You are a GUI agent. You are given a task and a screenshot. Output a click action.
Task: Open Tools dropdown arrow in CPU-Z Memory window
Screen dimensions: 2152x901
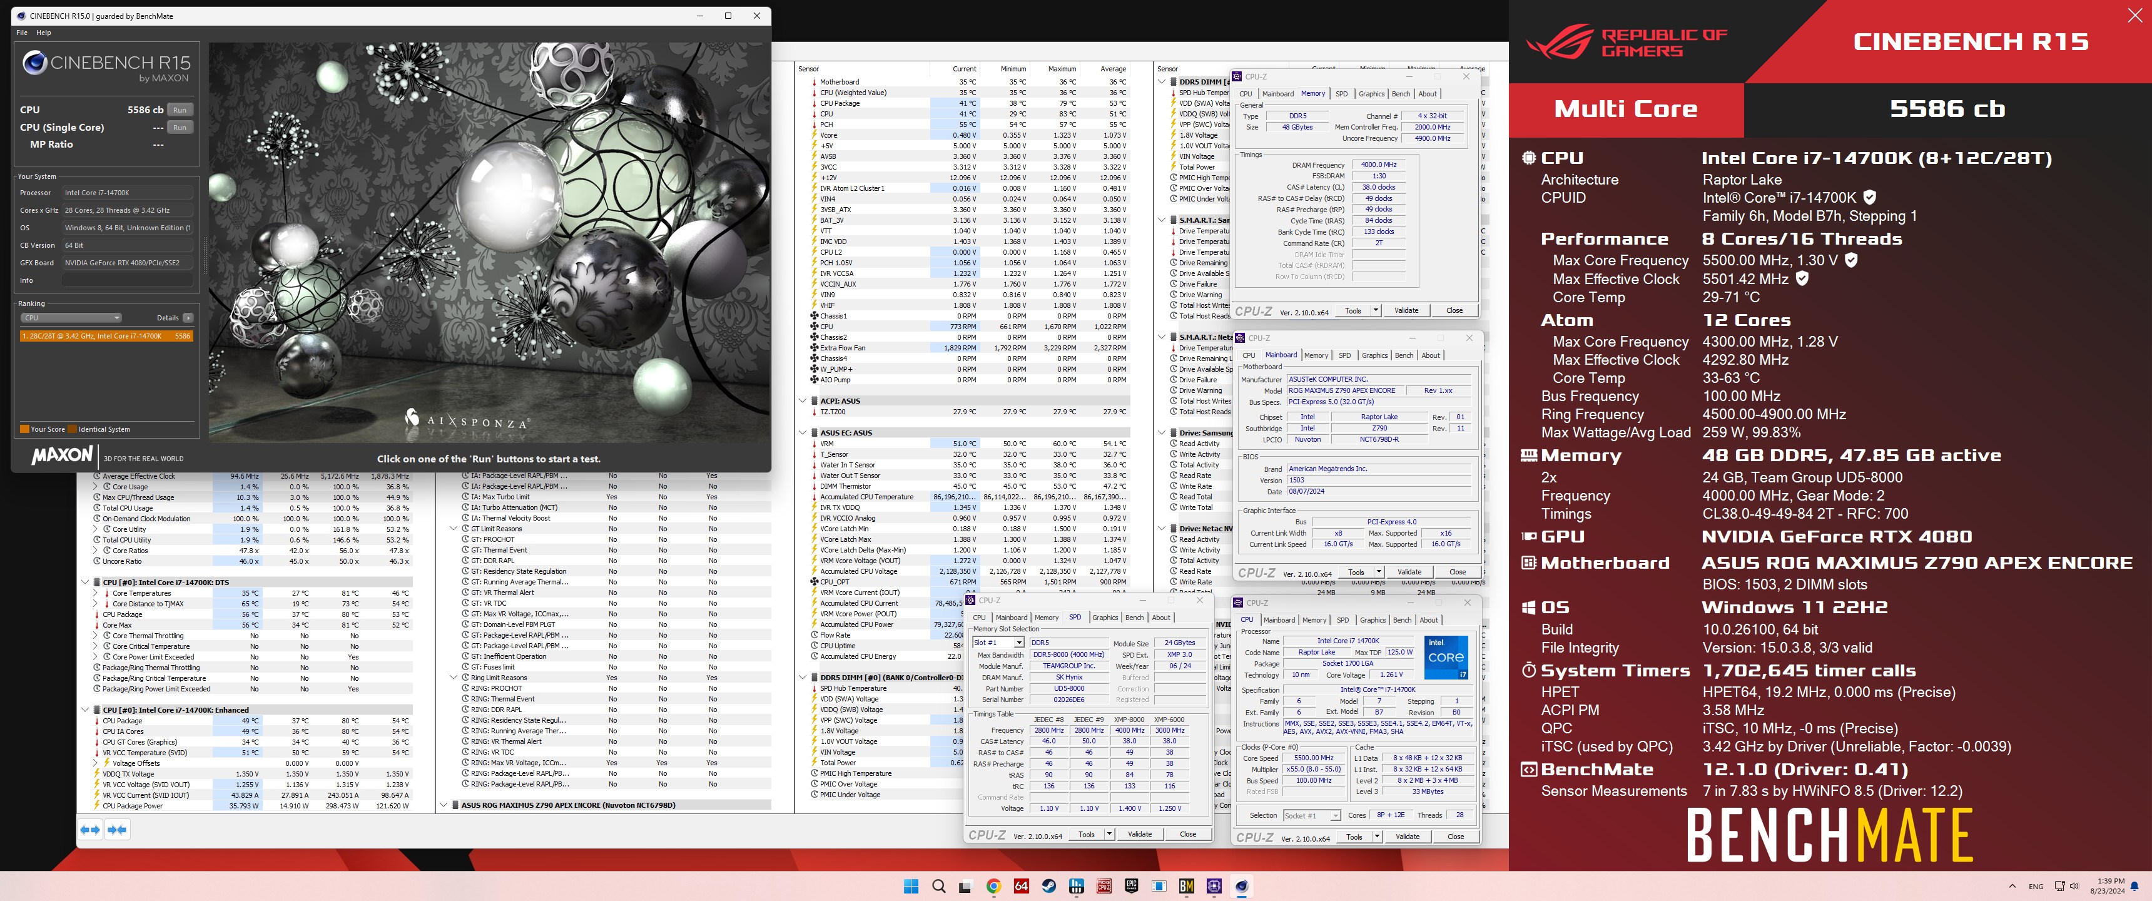click(x=1375, y=310)
